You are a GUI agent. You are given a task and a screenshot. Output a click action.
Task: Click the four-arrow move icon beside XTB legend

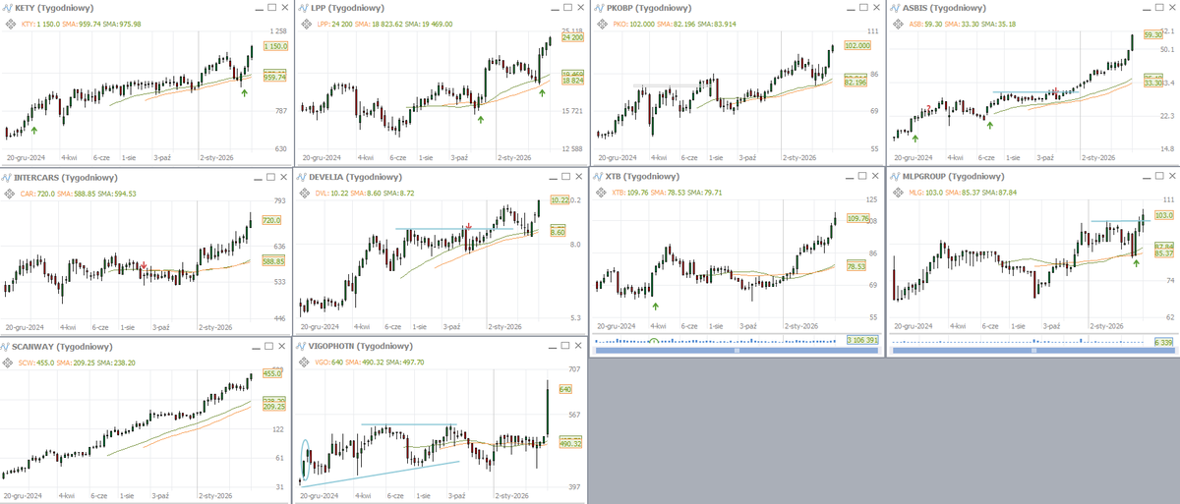(600, 193)
